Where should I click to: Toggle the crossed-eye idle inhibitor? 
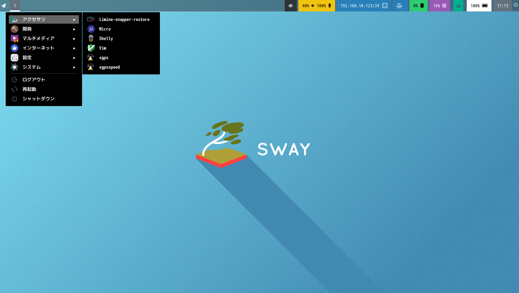click(291, 6)
